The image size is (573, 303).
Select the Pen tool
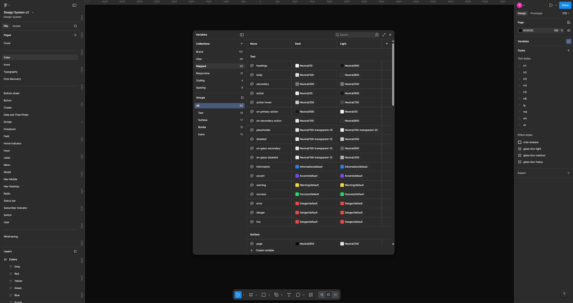click(276, 295)
